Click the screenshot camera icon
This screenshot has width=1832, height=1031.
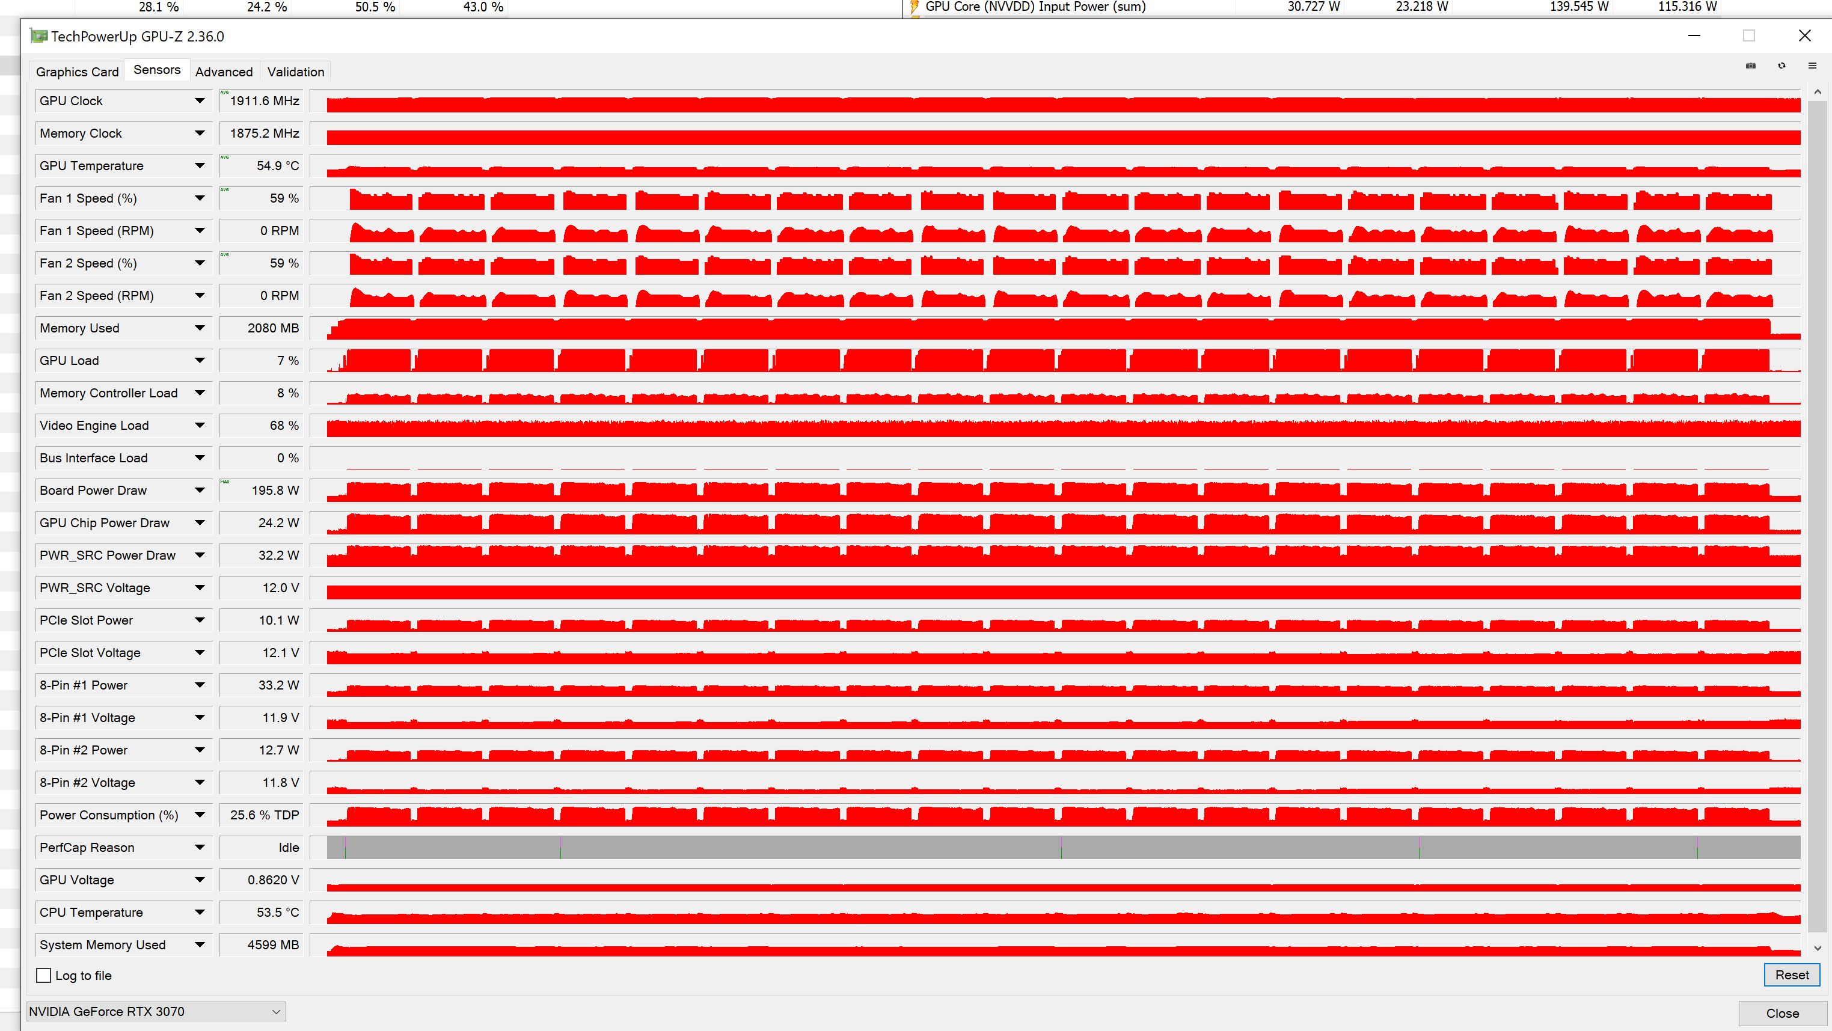(1750, 66)
